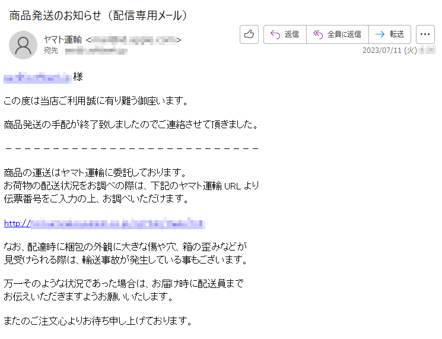Open the three-dots more actions menu
The image size is (442, 339).
[x=425, y=34]
